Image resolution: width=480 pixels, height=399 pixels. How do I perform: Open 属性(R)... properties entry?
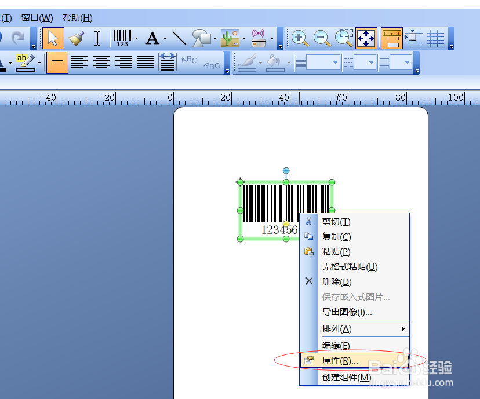pyautogui.click(x=354, y=361)
